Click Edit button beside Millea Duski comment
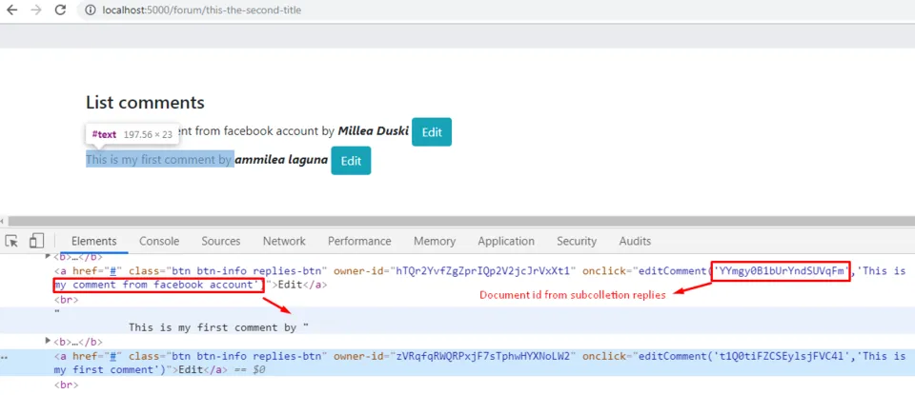915x395 pixels. tap(432, 132)
